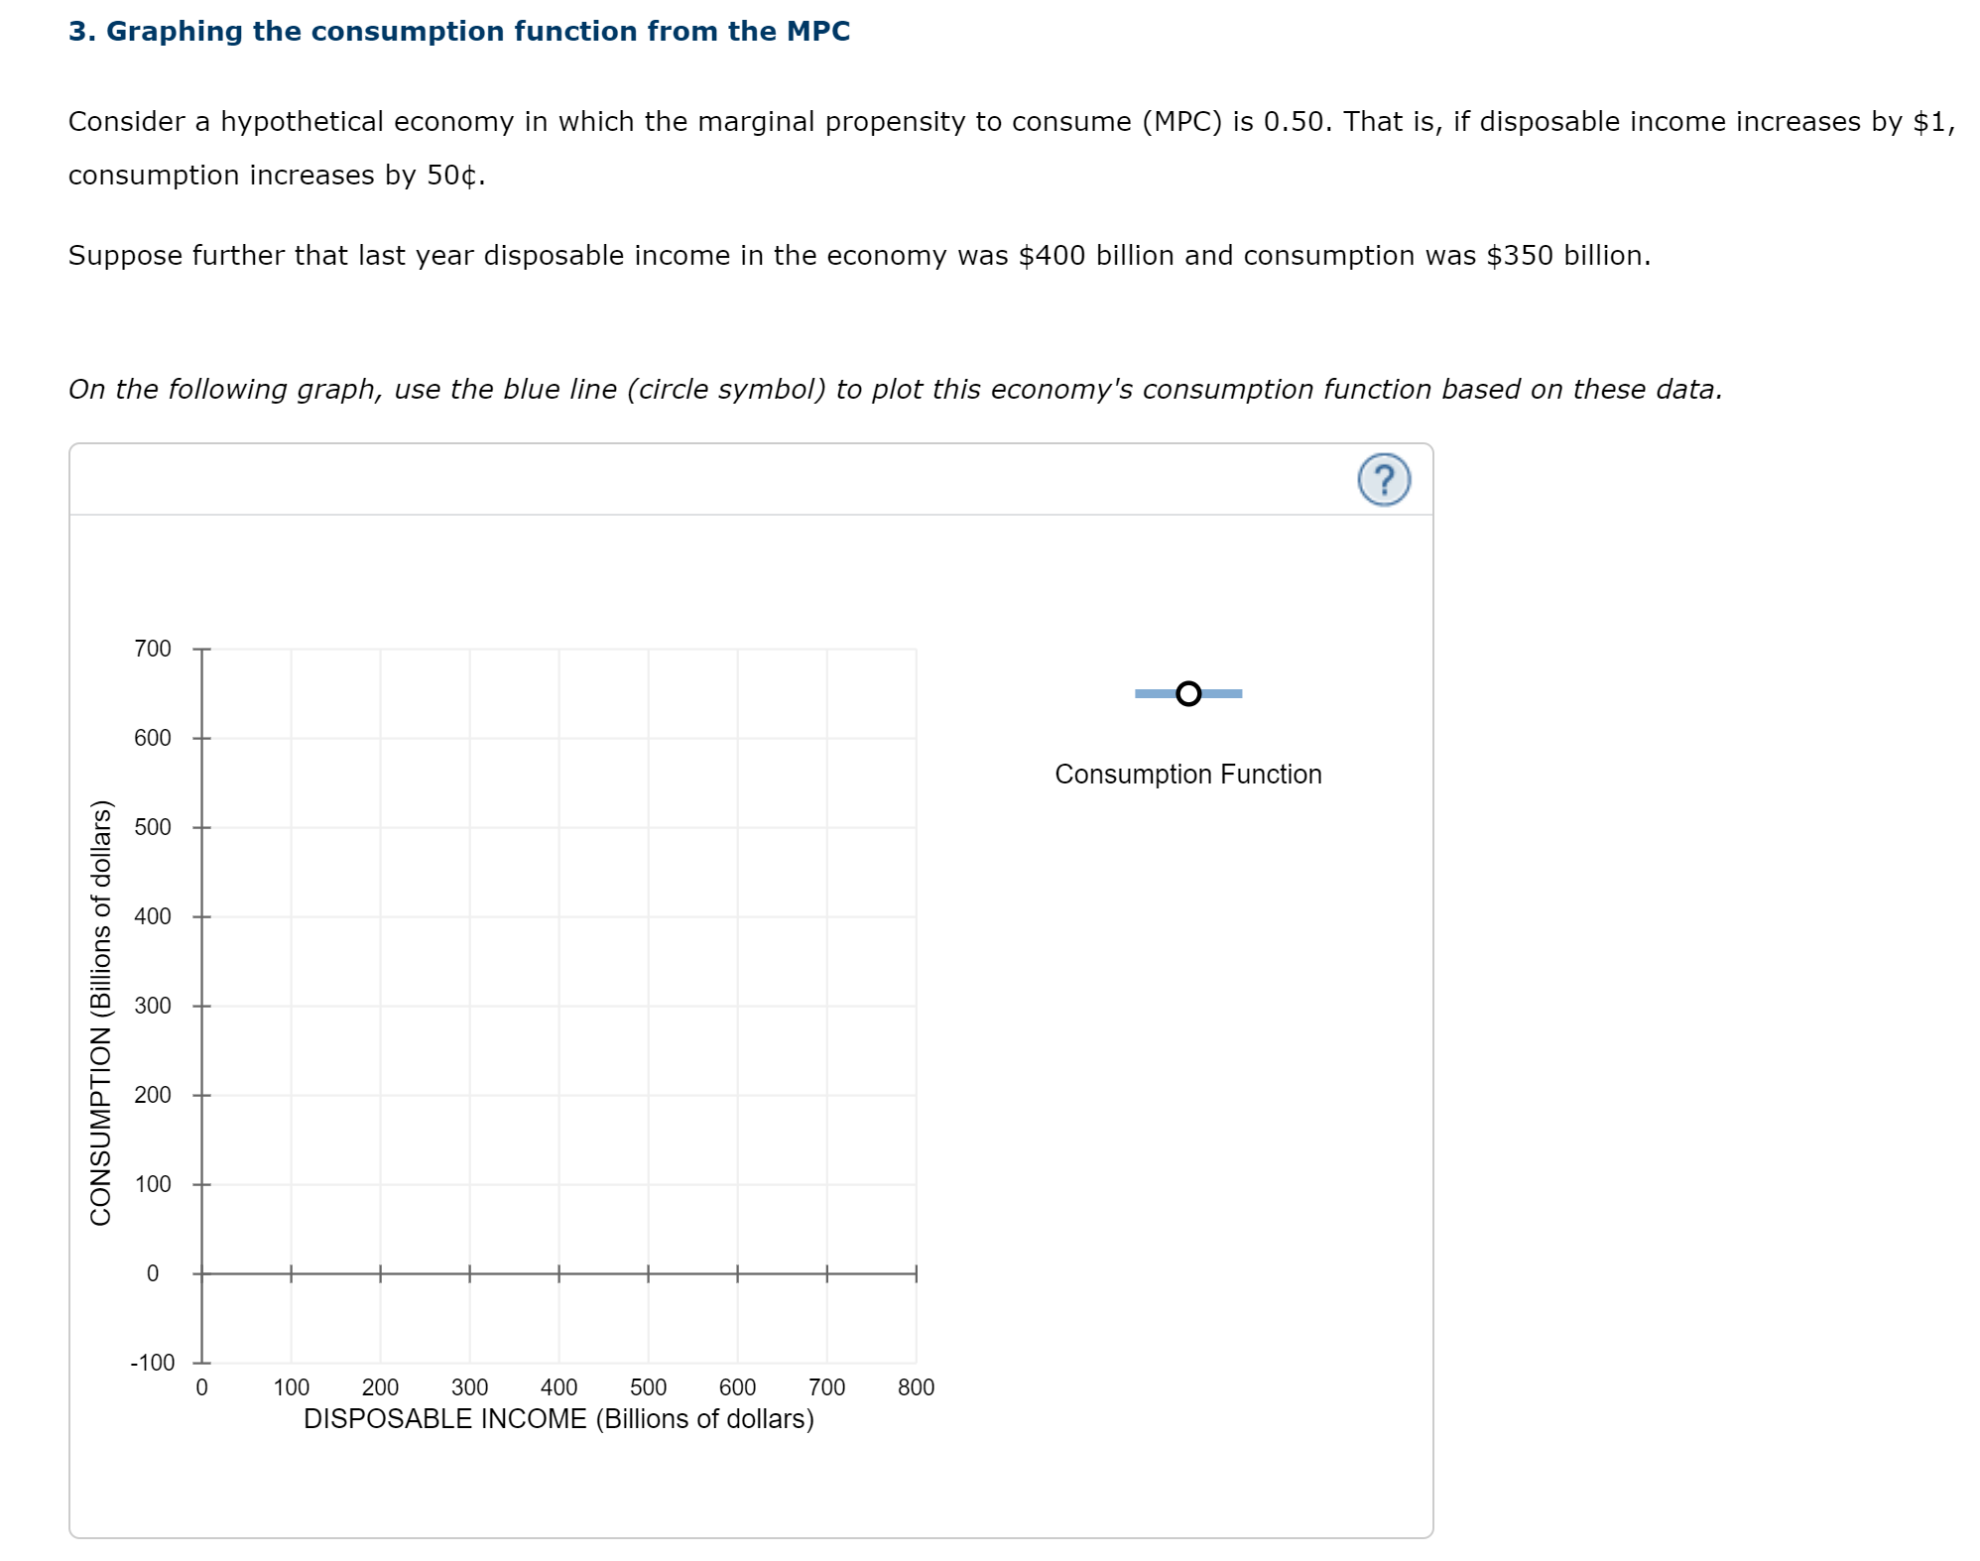The width and height of the screenshot is (1980, 1561).
Task: Click the italic graph instruction sentence
Action: [895, 389]
